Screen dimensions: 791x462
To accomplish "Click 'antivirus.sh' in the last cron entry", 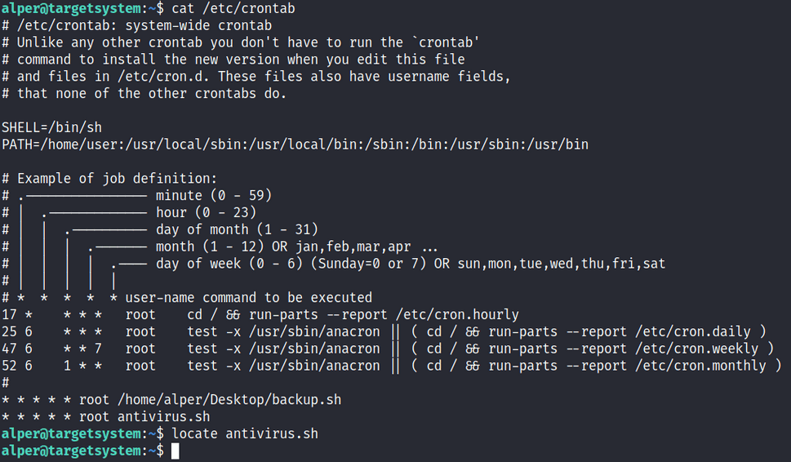I will point(164,416).
